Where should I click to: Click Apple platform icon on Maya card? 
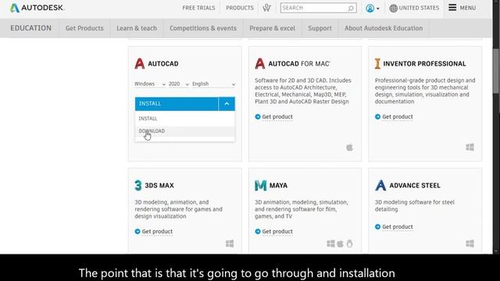click(x=341, y=244)
